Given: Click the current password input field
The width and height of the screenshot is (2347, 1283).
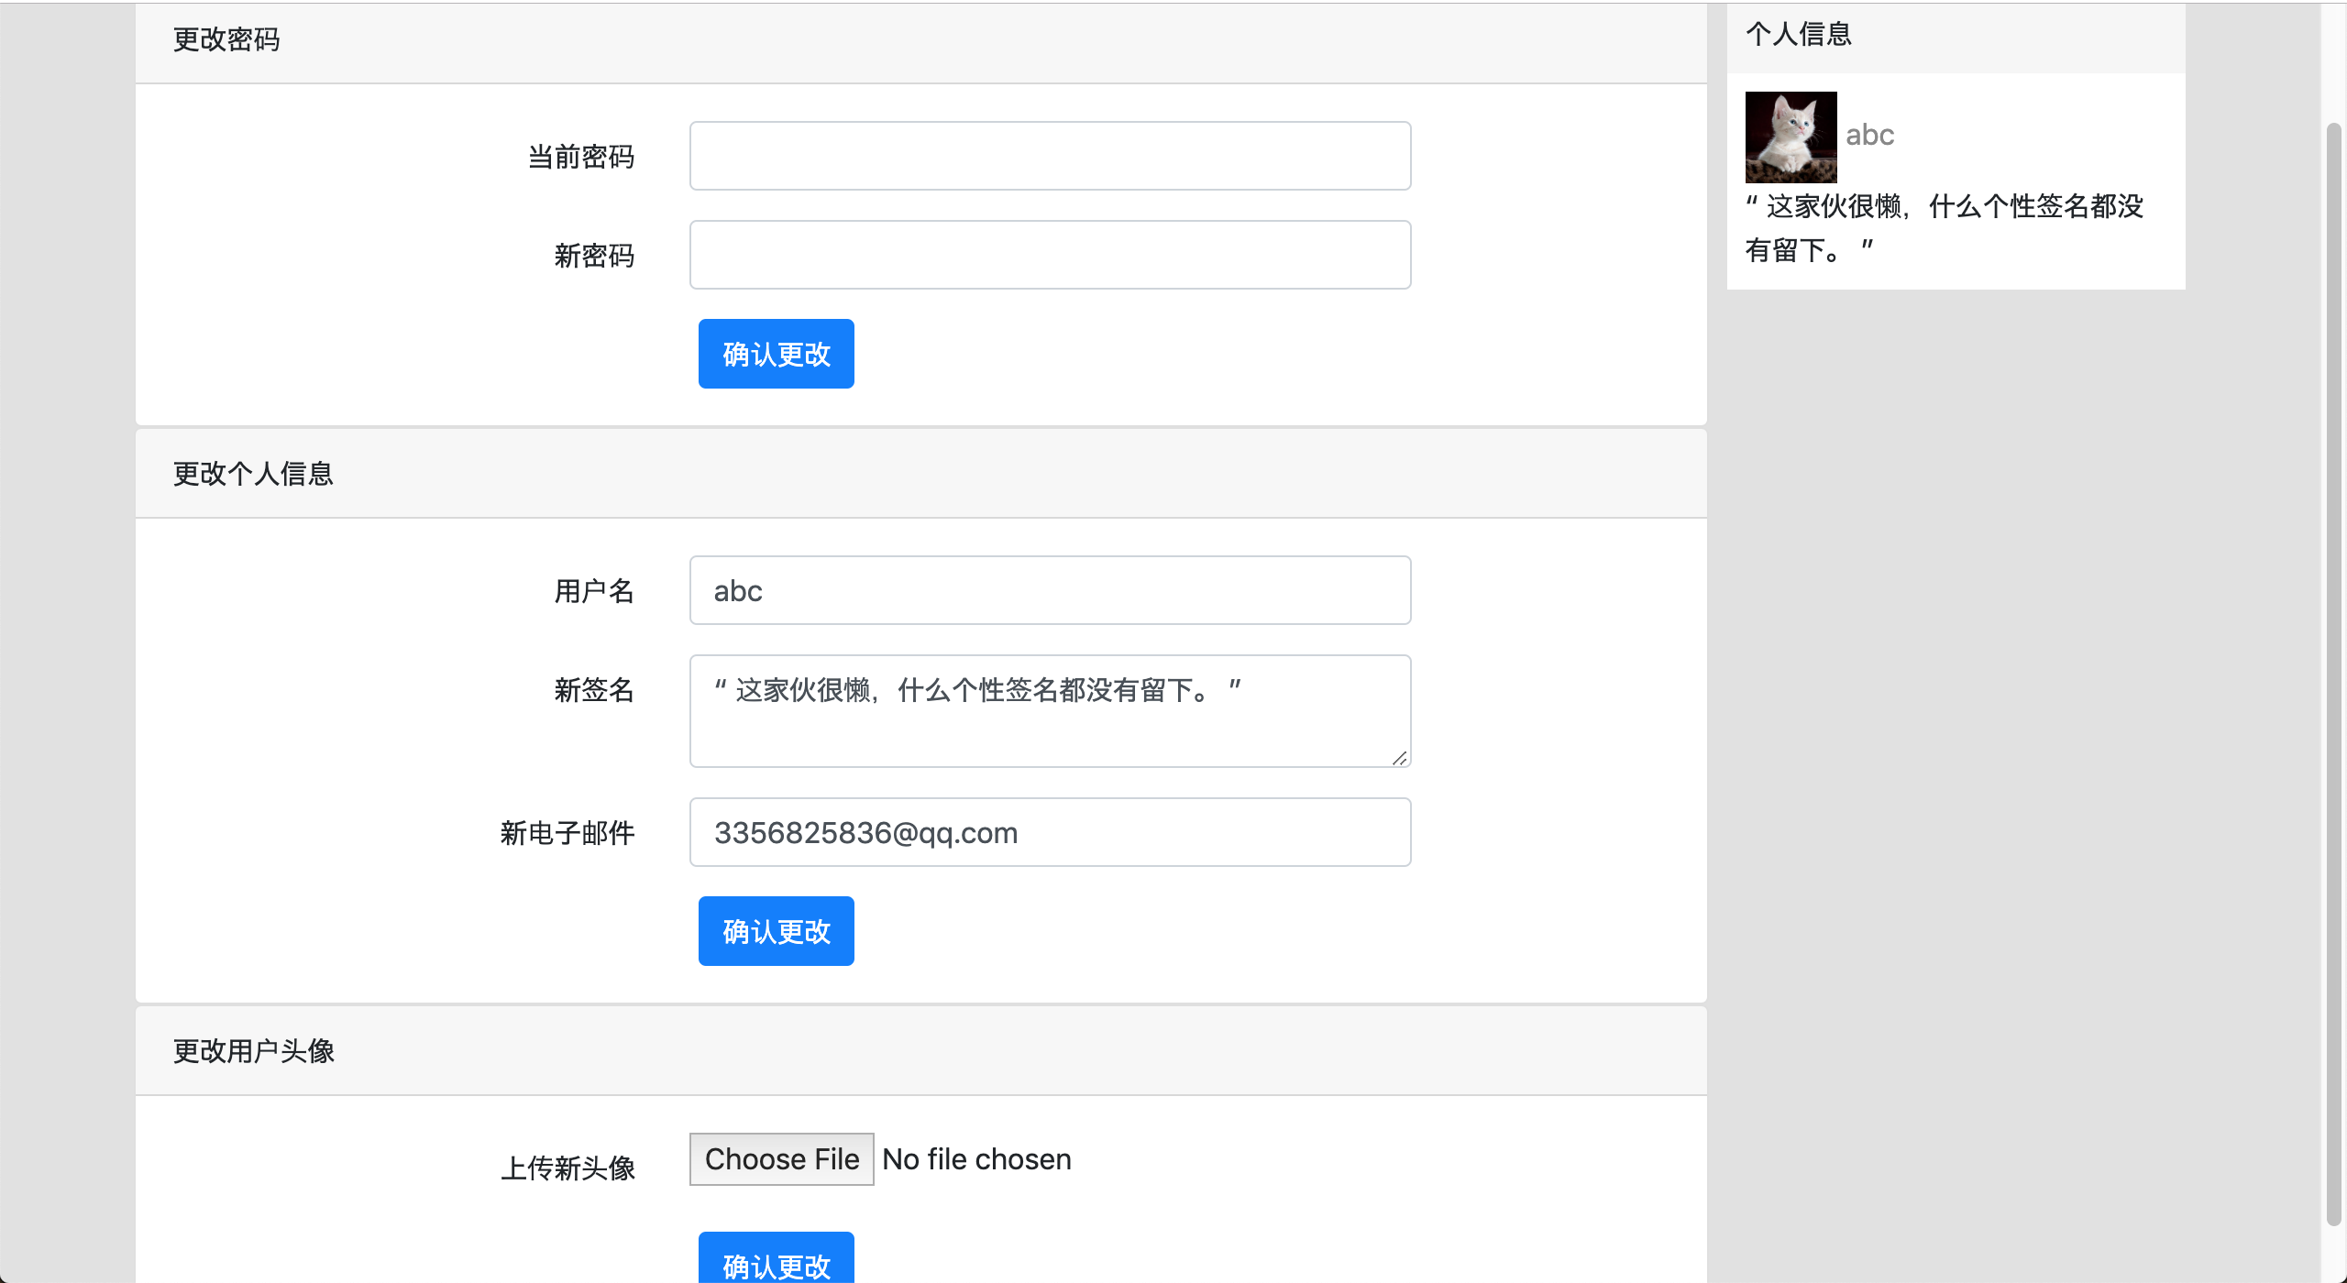Looking at the screenshot, I should [1050, 156].
